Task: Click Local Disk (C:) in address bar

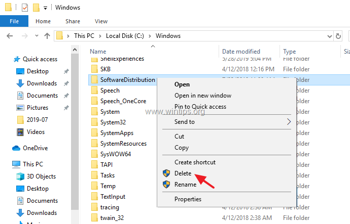Action: [125, 36]
